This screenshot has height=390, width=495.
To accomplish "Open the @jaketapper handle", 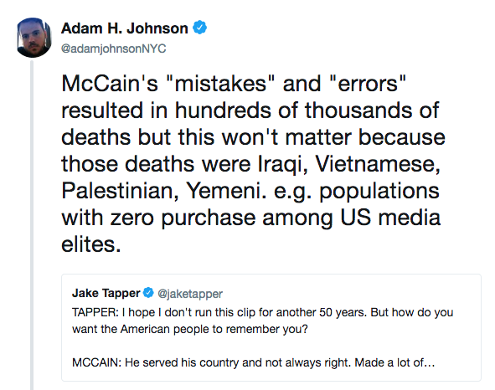I will point(190,294).
